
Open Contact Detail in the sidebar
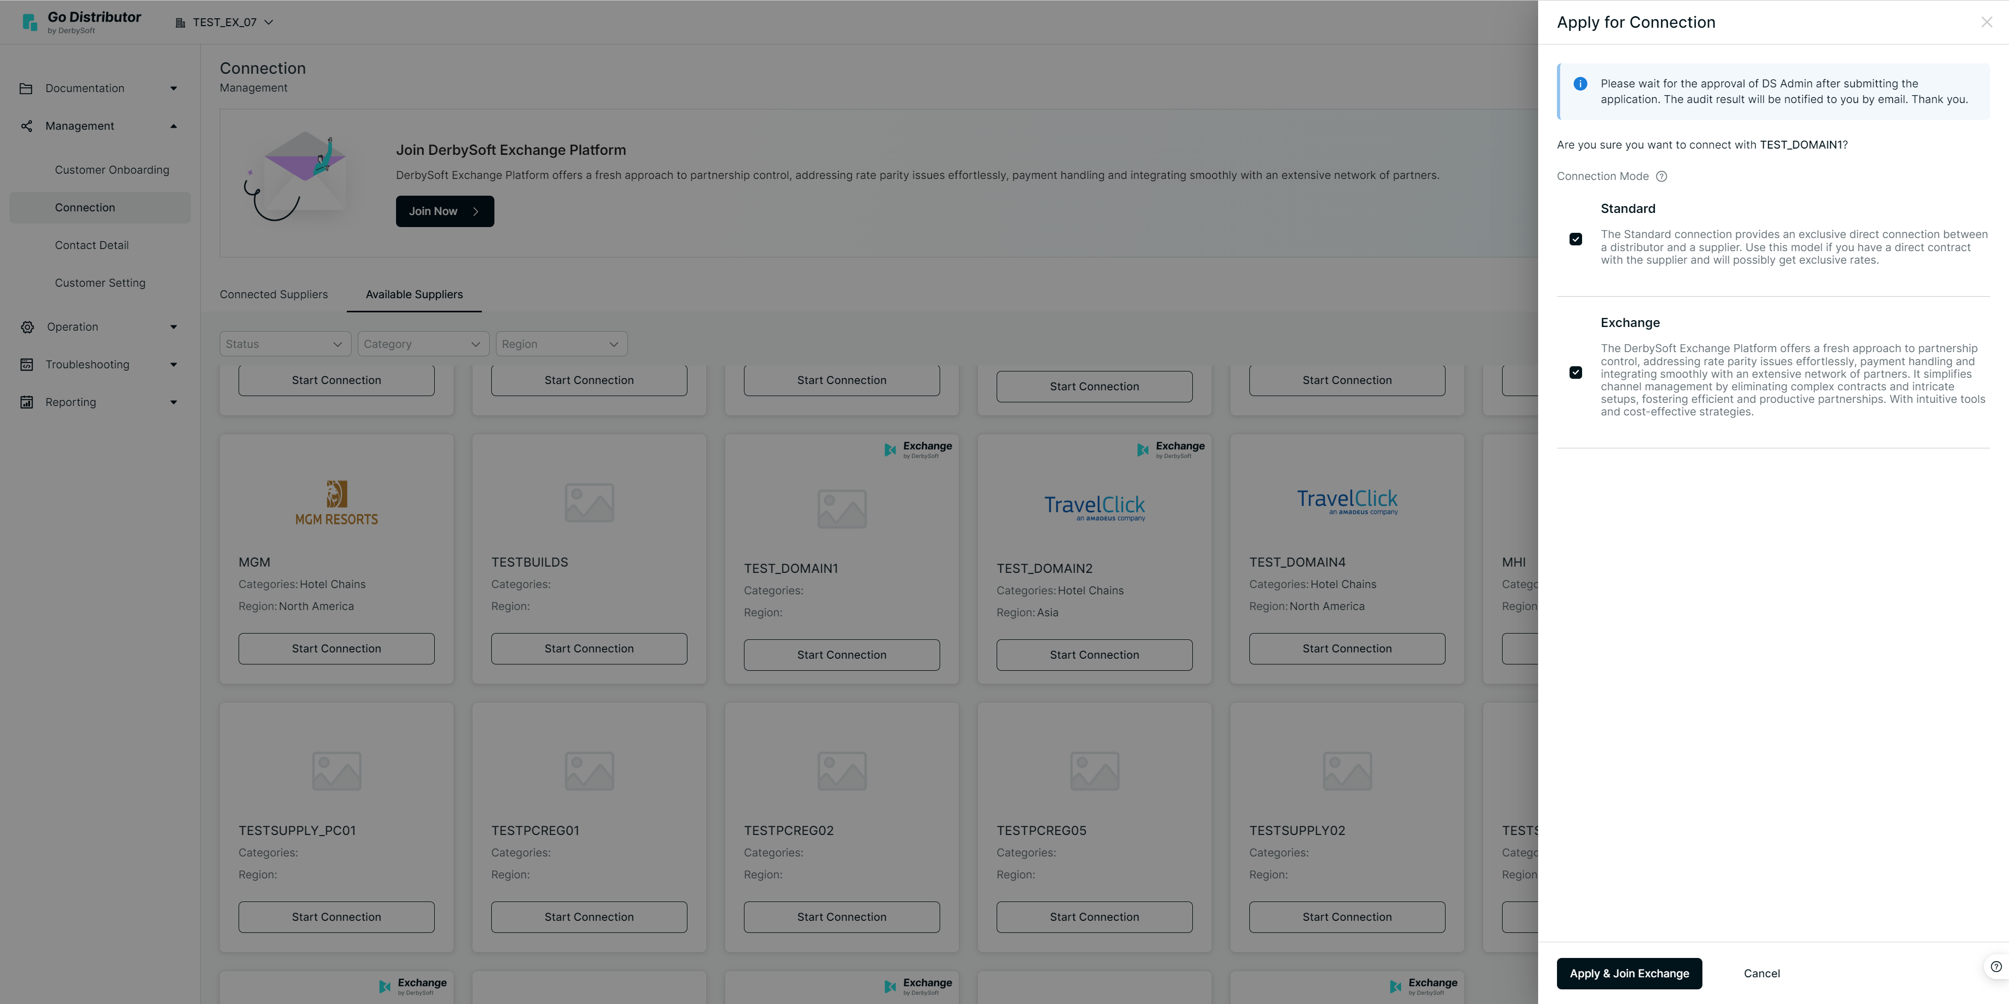(x=91, y=245)
